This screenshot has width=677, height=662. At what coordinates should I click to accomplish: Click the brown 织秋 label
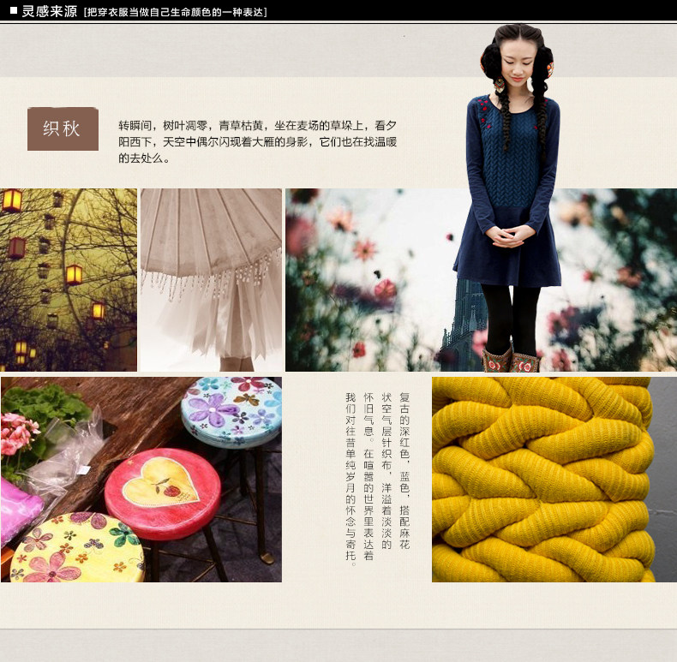click(63, 128)
